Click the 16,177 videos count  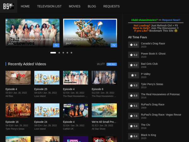coord(101,64)
